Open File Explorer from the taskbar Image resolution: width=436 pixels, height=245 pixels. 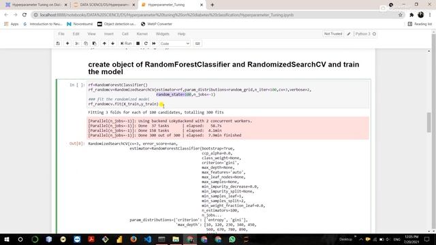pyautogui.click(x=176, y=239)
